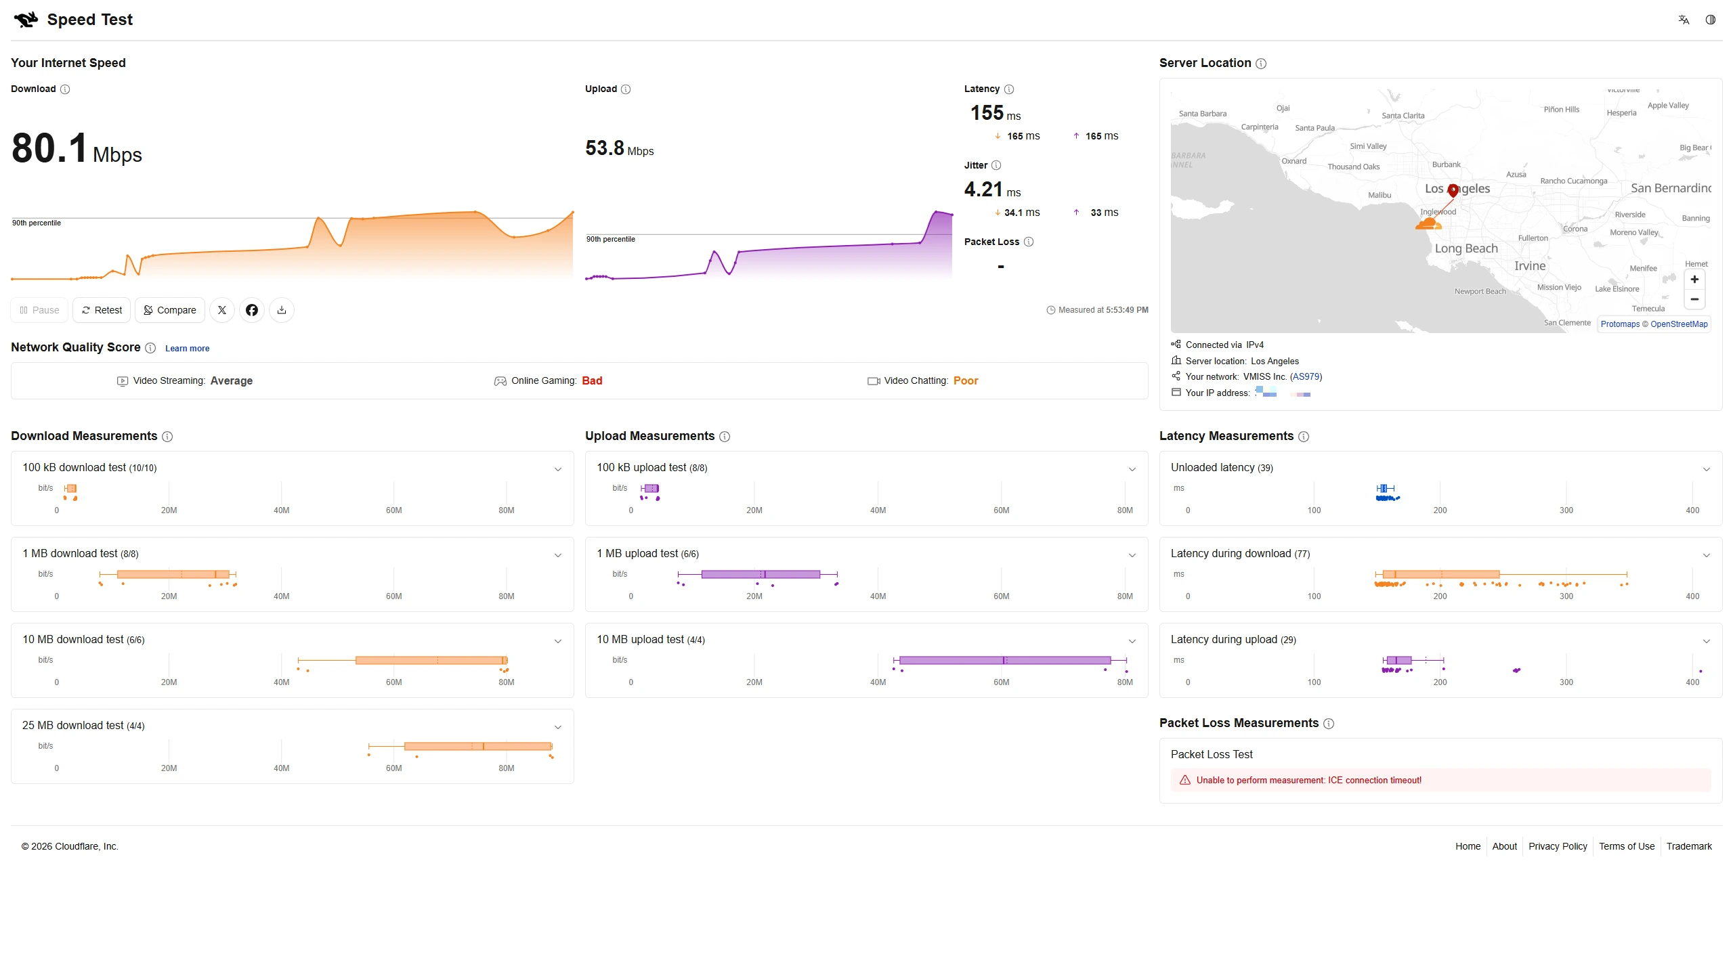The image size is (1733, 964).
Task: Pause the speed test
Action: pyautogui.click(x=39, y=310)
